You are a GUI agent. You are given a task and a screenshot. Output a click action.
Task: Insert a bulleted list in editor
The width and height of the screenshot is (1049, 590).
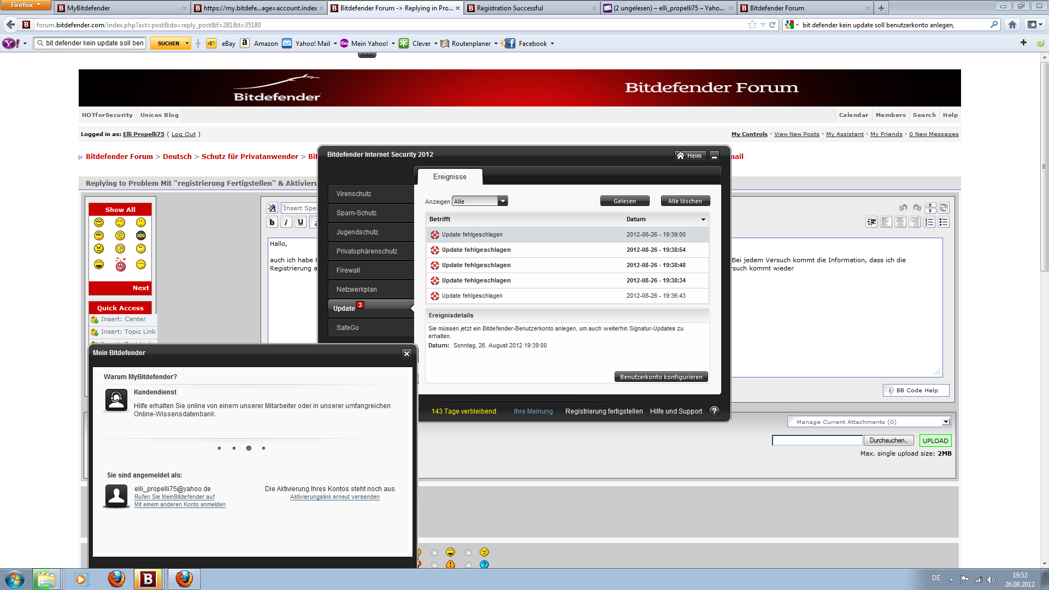(x=943, y=222)
